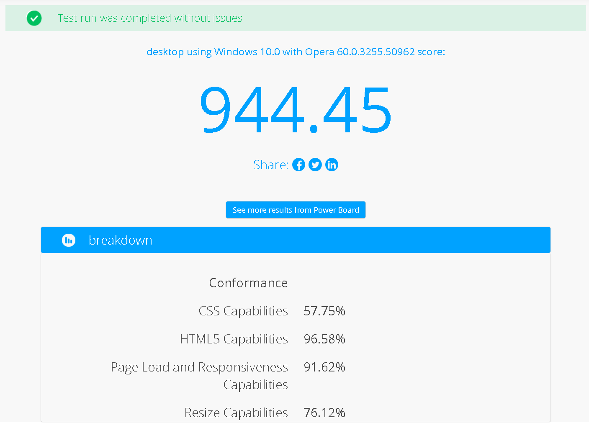Click the 91.62% page load value
This screenshot has height=423, width=589.
[x=324, y=367]
